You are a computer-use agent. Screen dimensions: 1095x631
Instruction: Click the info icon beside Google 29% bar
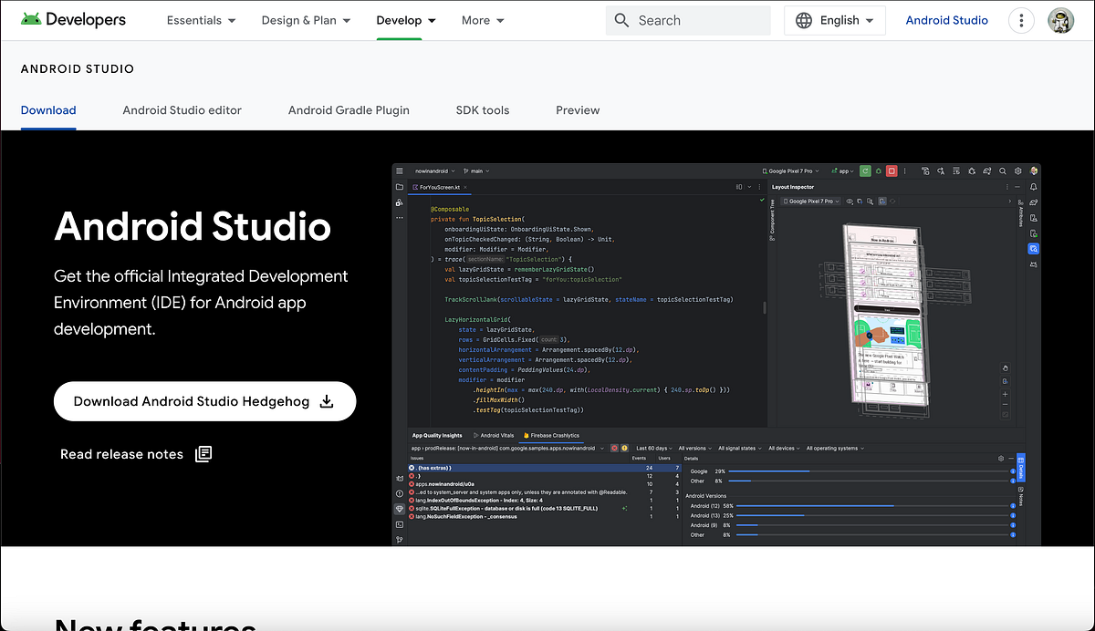point(1013,471)
